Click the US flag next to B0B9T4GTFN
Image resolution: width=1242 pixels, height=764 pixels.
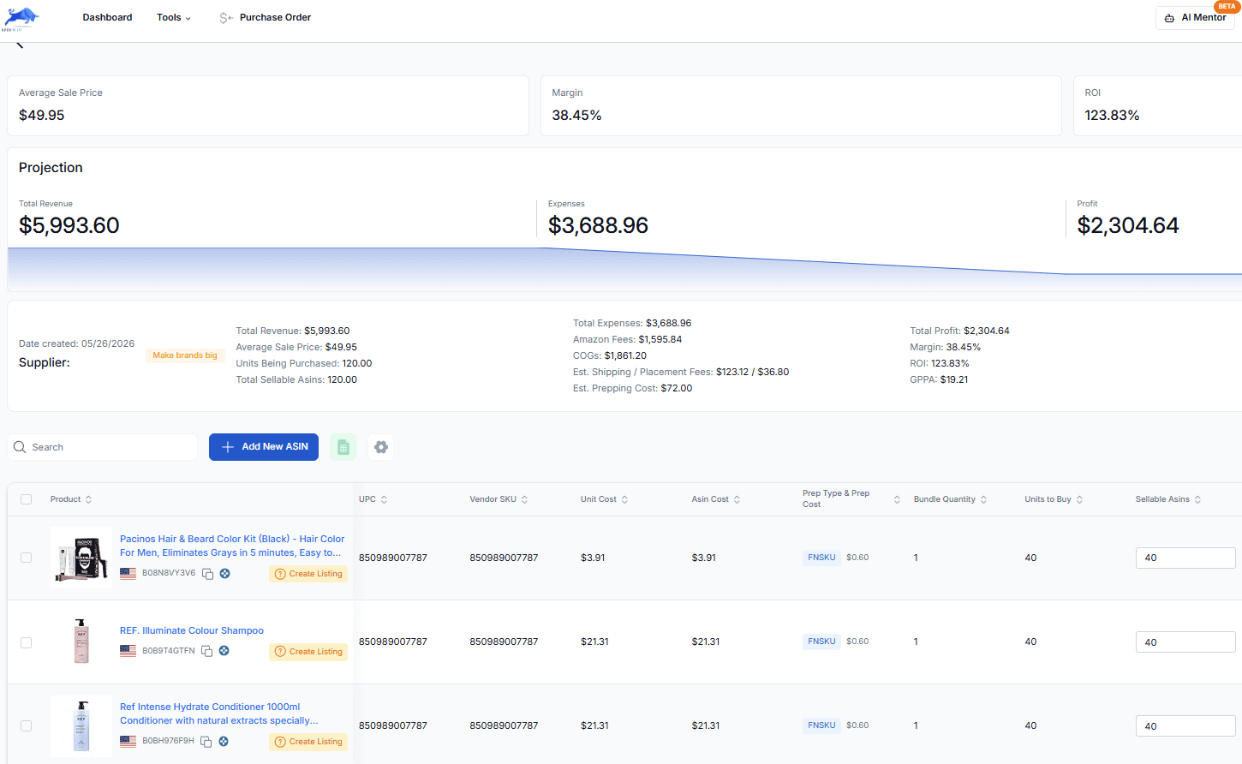pos(128,651)
